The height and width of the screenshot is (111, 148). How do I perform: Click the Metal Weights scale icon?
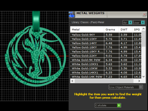pos(72,14)
